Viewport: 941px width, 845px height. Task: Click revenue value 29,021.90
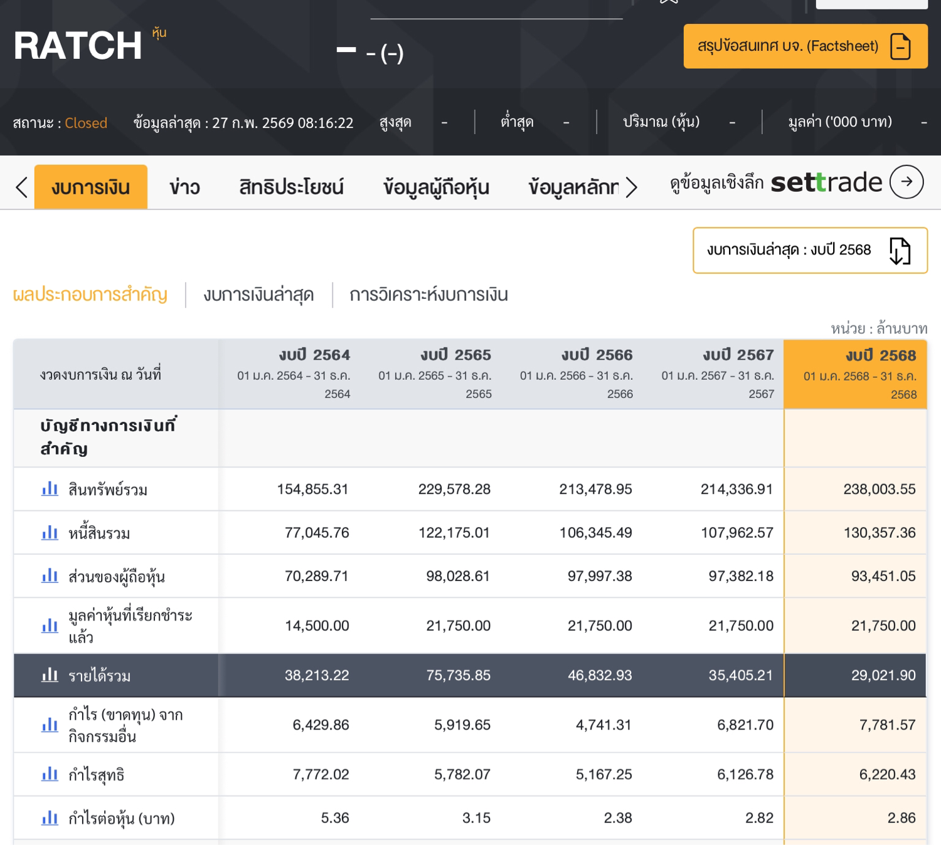point(883,675)
